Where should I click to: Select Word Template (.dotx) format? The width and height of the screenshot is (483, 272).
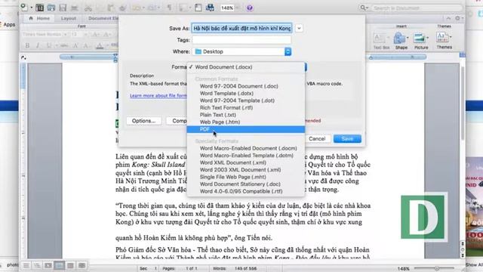(x=246, y=93)
